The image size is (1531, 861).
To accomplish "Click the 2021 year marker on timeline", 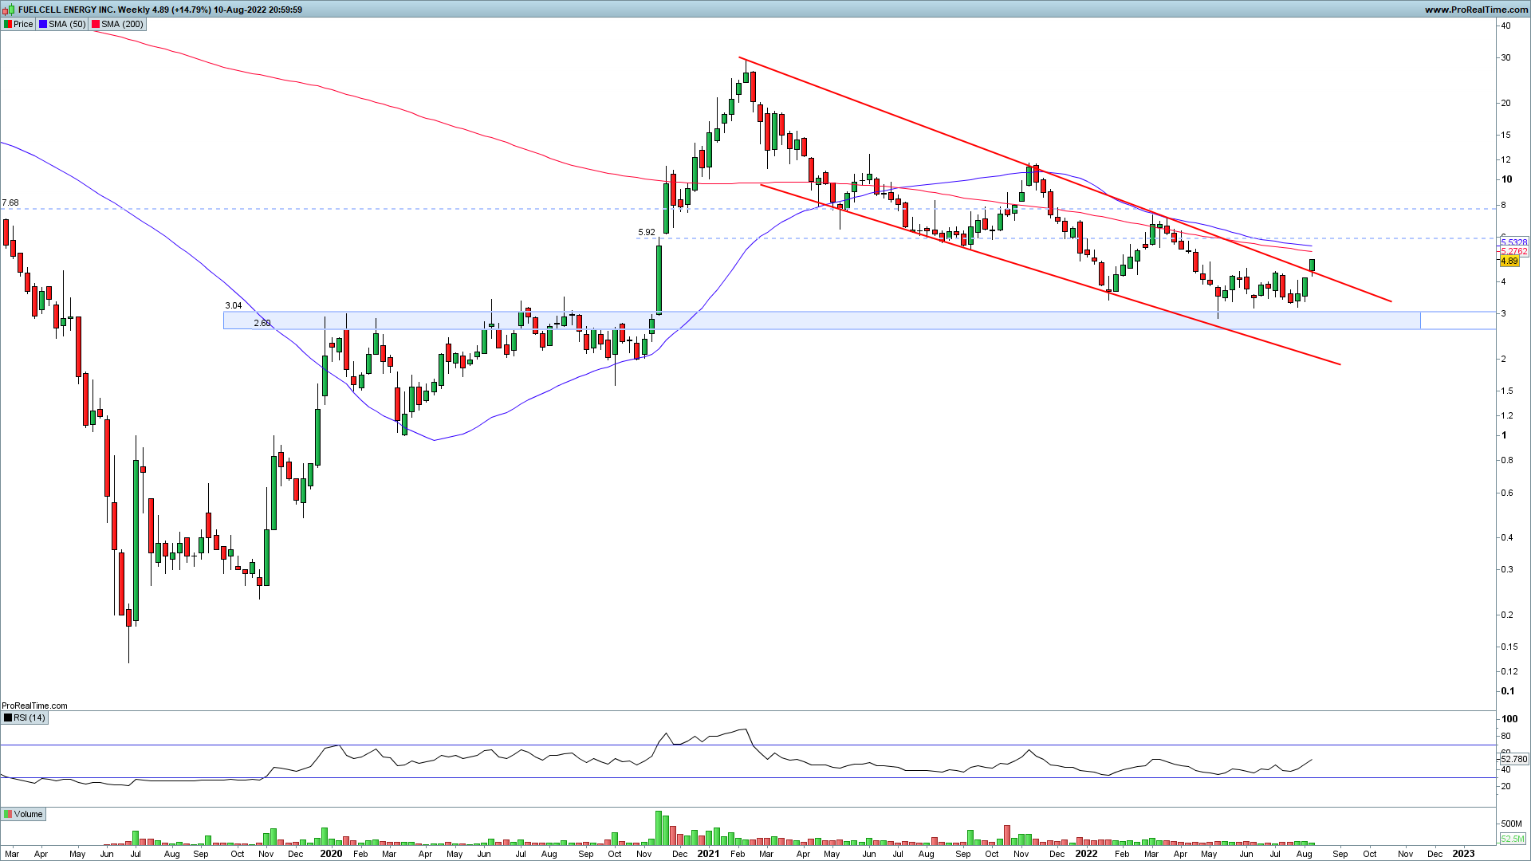I will [x=708, y=854].
